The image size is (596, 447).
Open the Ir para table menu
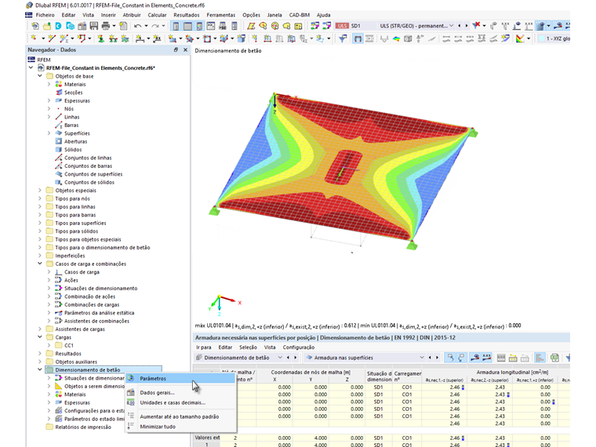pyautogui.click(x=204, y=347)
